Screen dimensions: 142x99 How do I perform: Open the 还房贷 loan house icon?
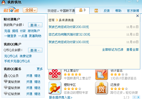[x=101, y=88]
